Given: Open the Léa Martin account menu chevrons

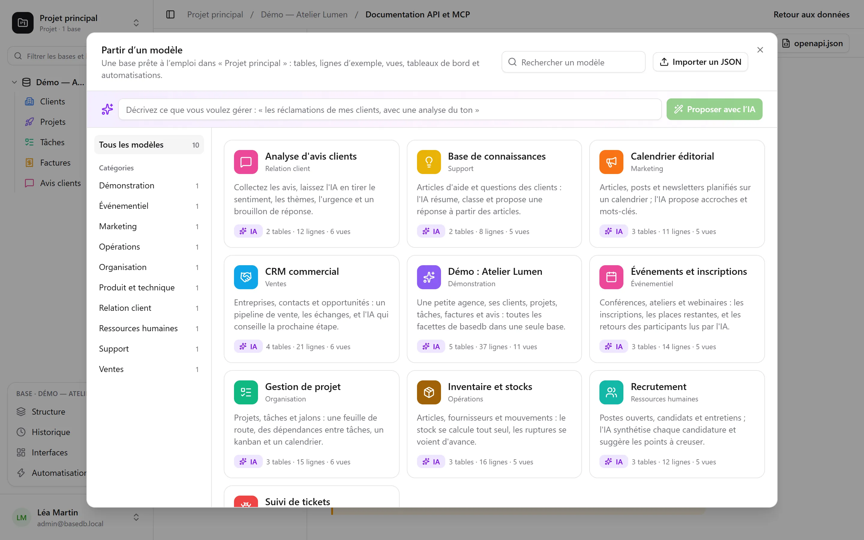Looking at the screenshot, I should coord(136,517).
